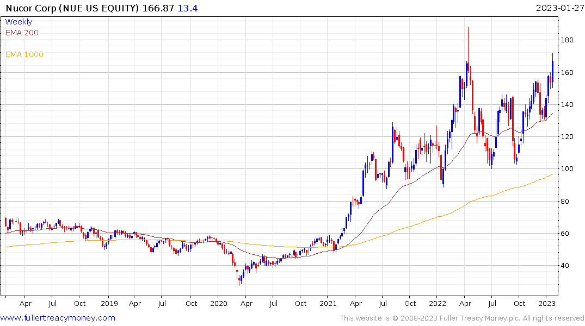
Task: Click the 2020 year label on time axis
Action: 219,303
